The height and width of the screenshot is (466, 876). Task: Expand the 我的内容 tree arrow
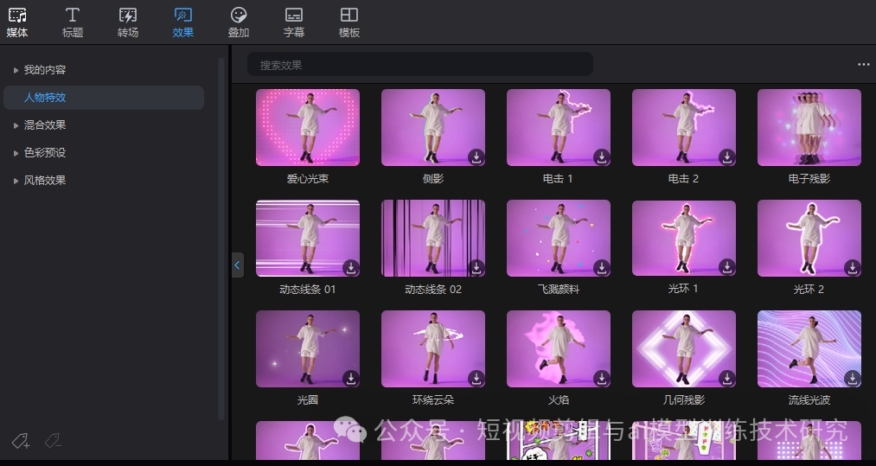pyautogui.click(x=16, y=70)
